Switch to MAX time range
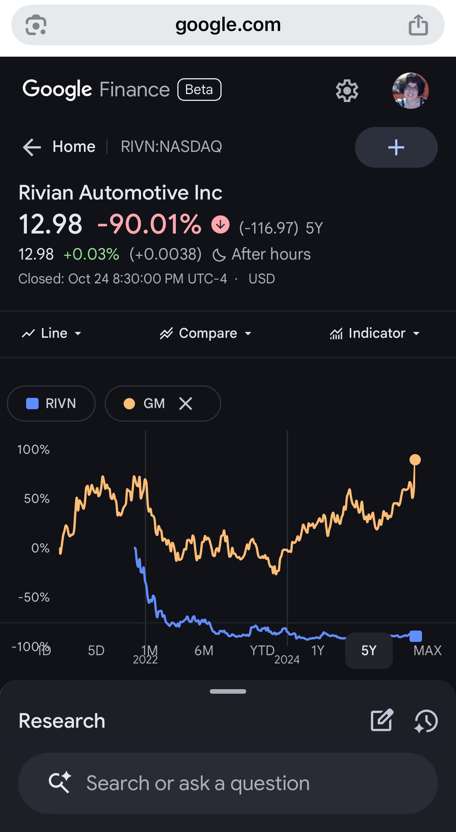Image resolution: width=456 pixels, height=832 pixels. point(427,650)
